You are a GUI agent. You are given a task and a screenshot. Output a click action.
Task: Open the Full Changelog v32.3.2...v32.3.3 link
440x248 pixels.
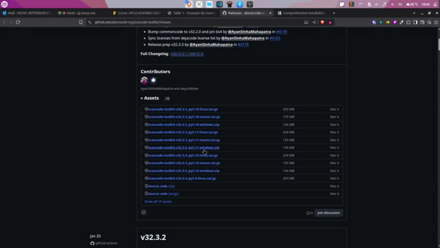pos(187,54)
